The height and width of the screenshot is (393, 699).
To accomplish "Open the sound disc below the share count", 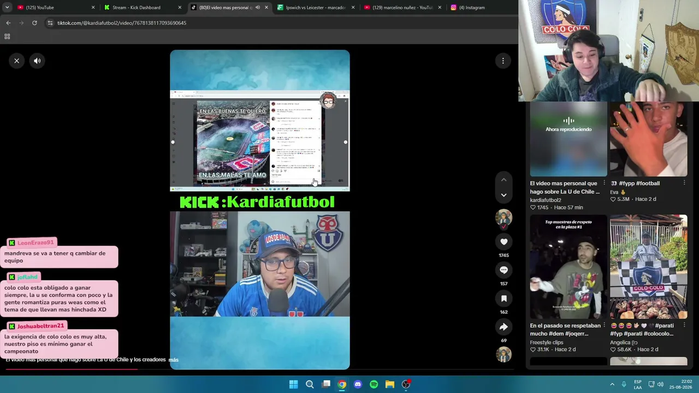I will click(503, 354).
